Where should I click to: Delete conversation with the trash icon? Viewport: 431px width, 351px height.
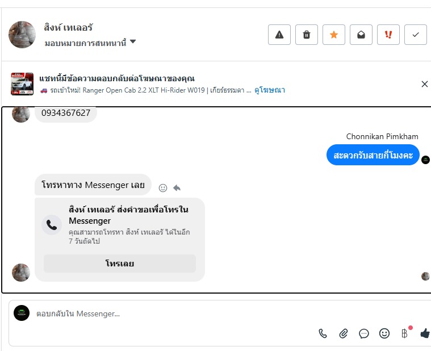click(x=307, y=35)
